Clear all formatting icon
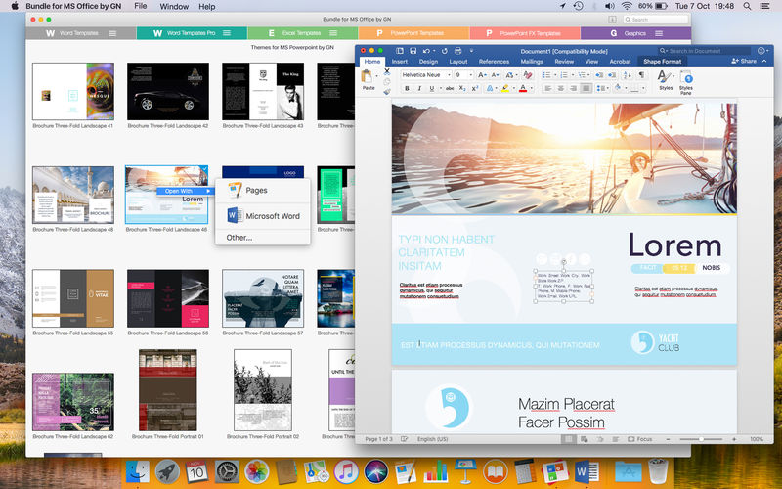The width and height of the screenshot is (782, 489). [528, 75]
